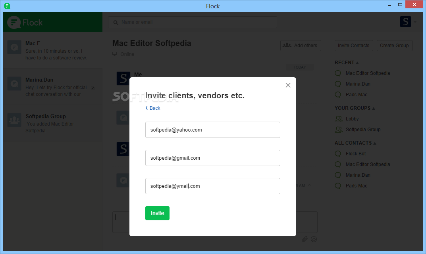The image size is (426, 254).
Task: Select Mac Editor Softpedia under RECENT
Action: tap(368, 73)
